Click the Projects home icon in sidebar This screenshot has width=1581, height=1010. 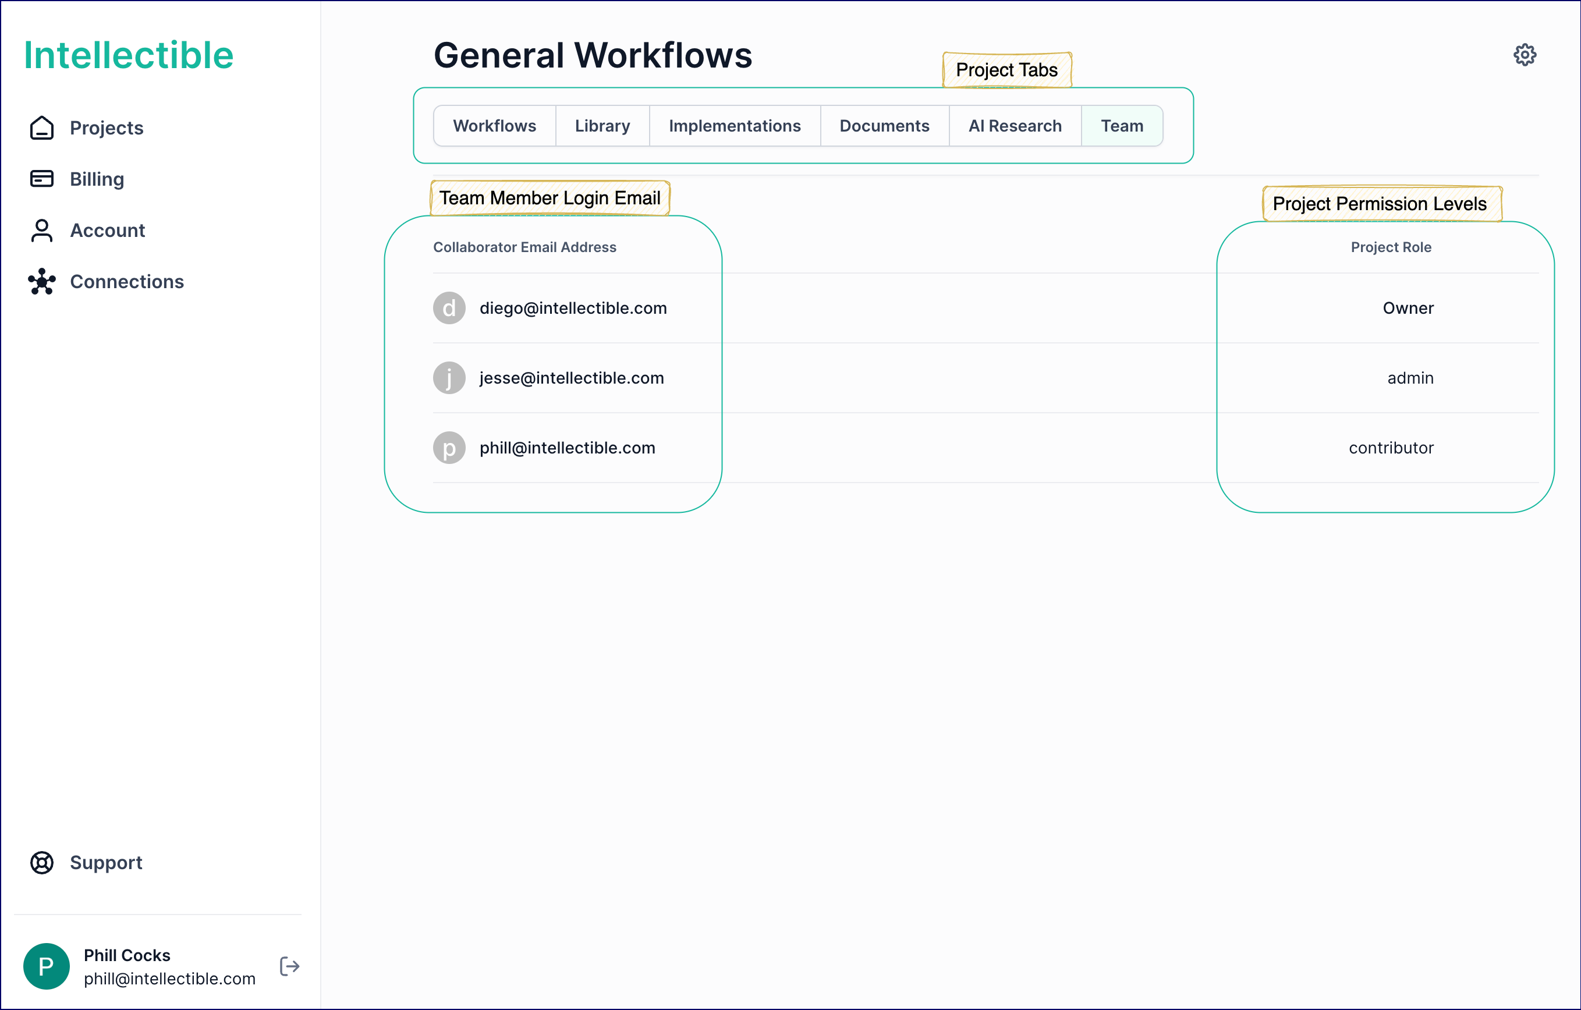pos(42,128)
